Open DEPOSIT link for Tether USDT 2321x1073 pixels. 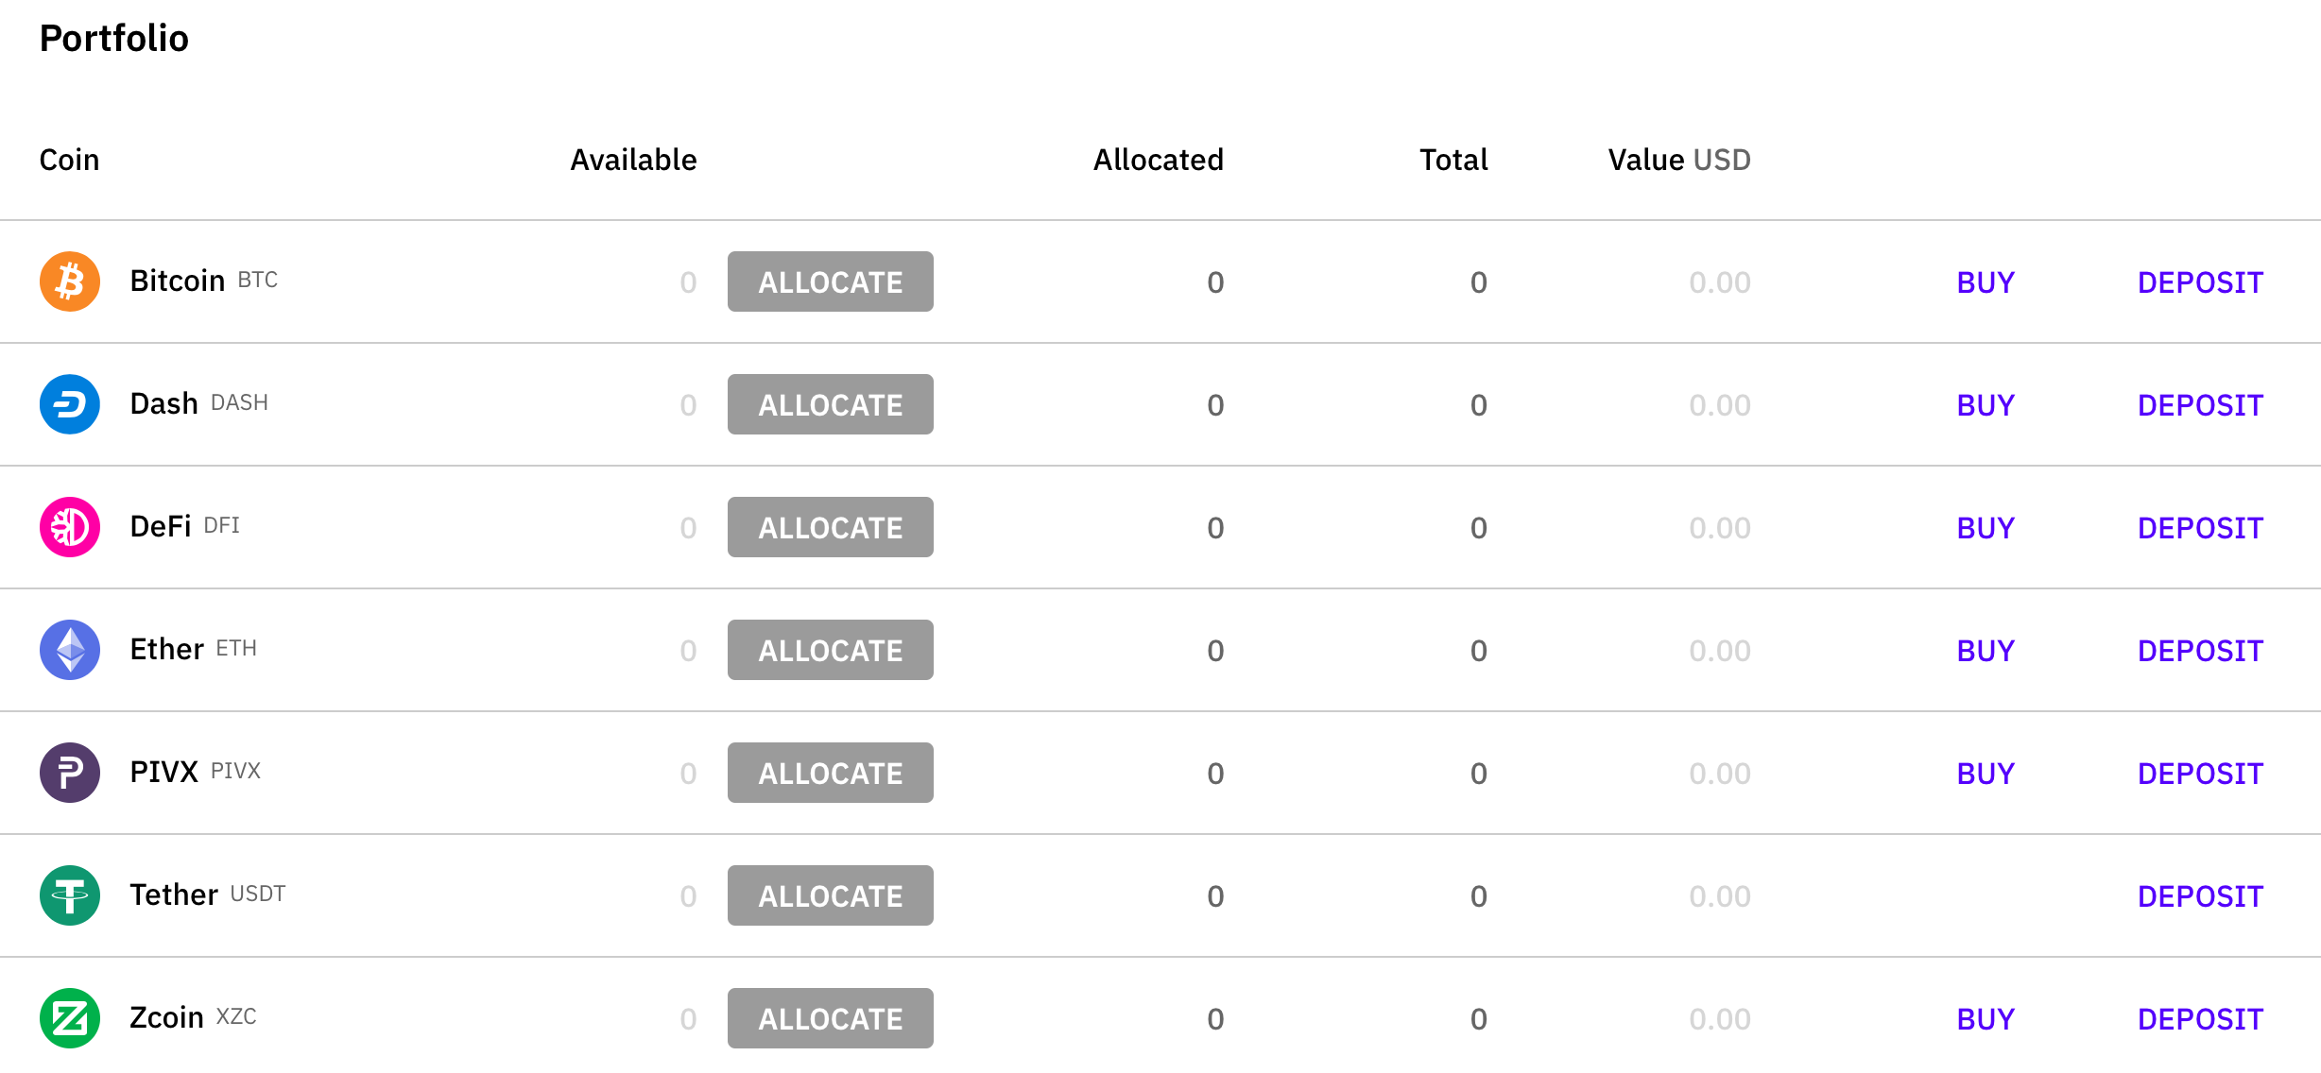pos(2200,896)
